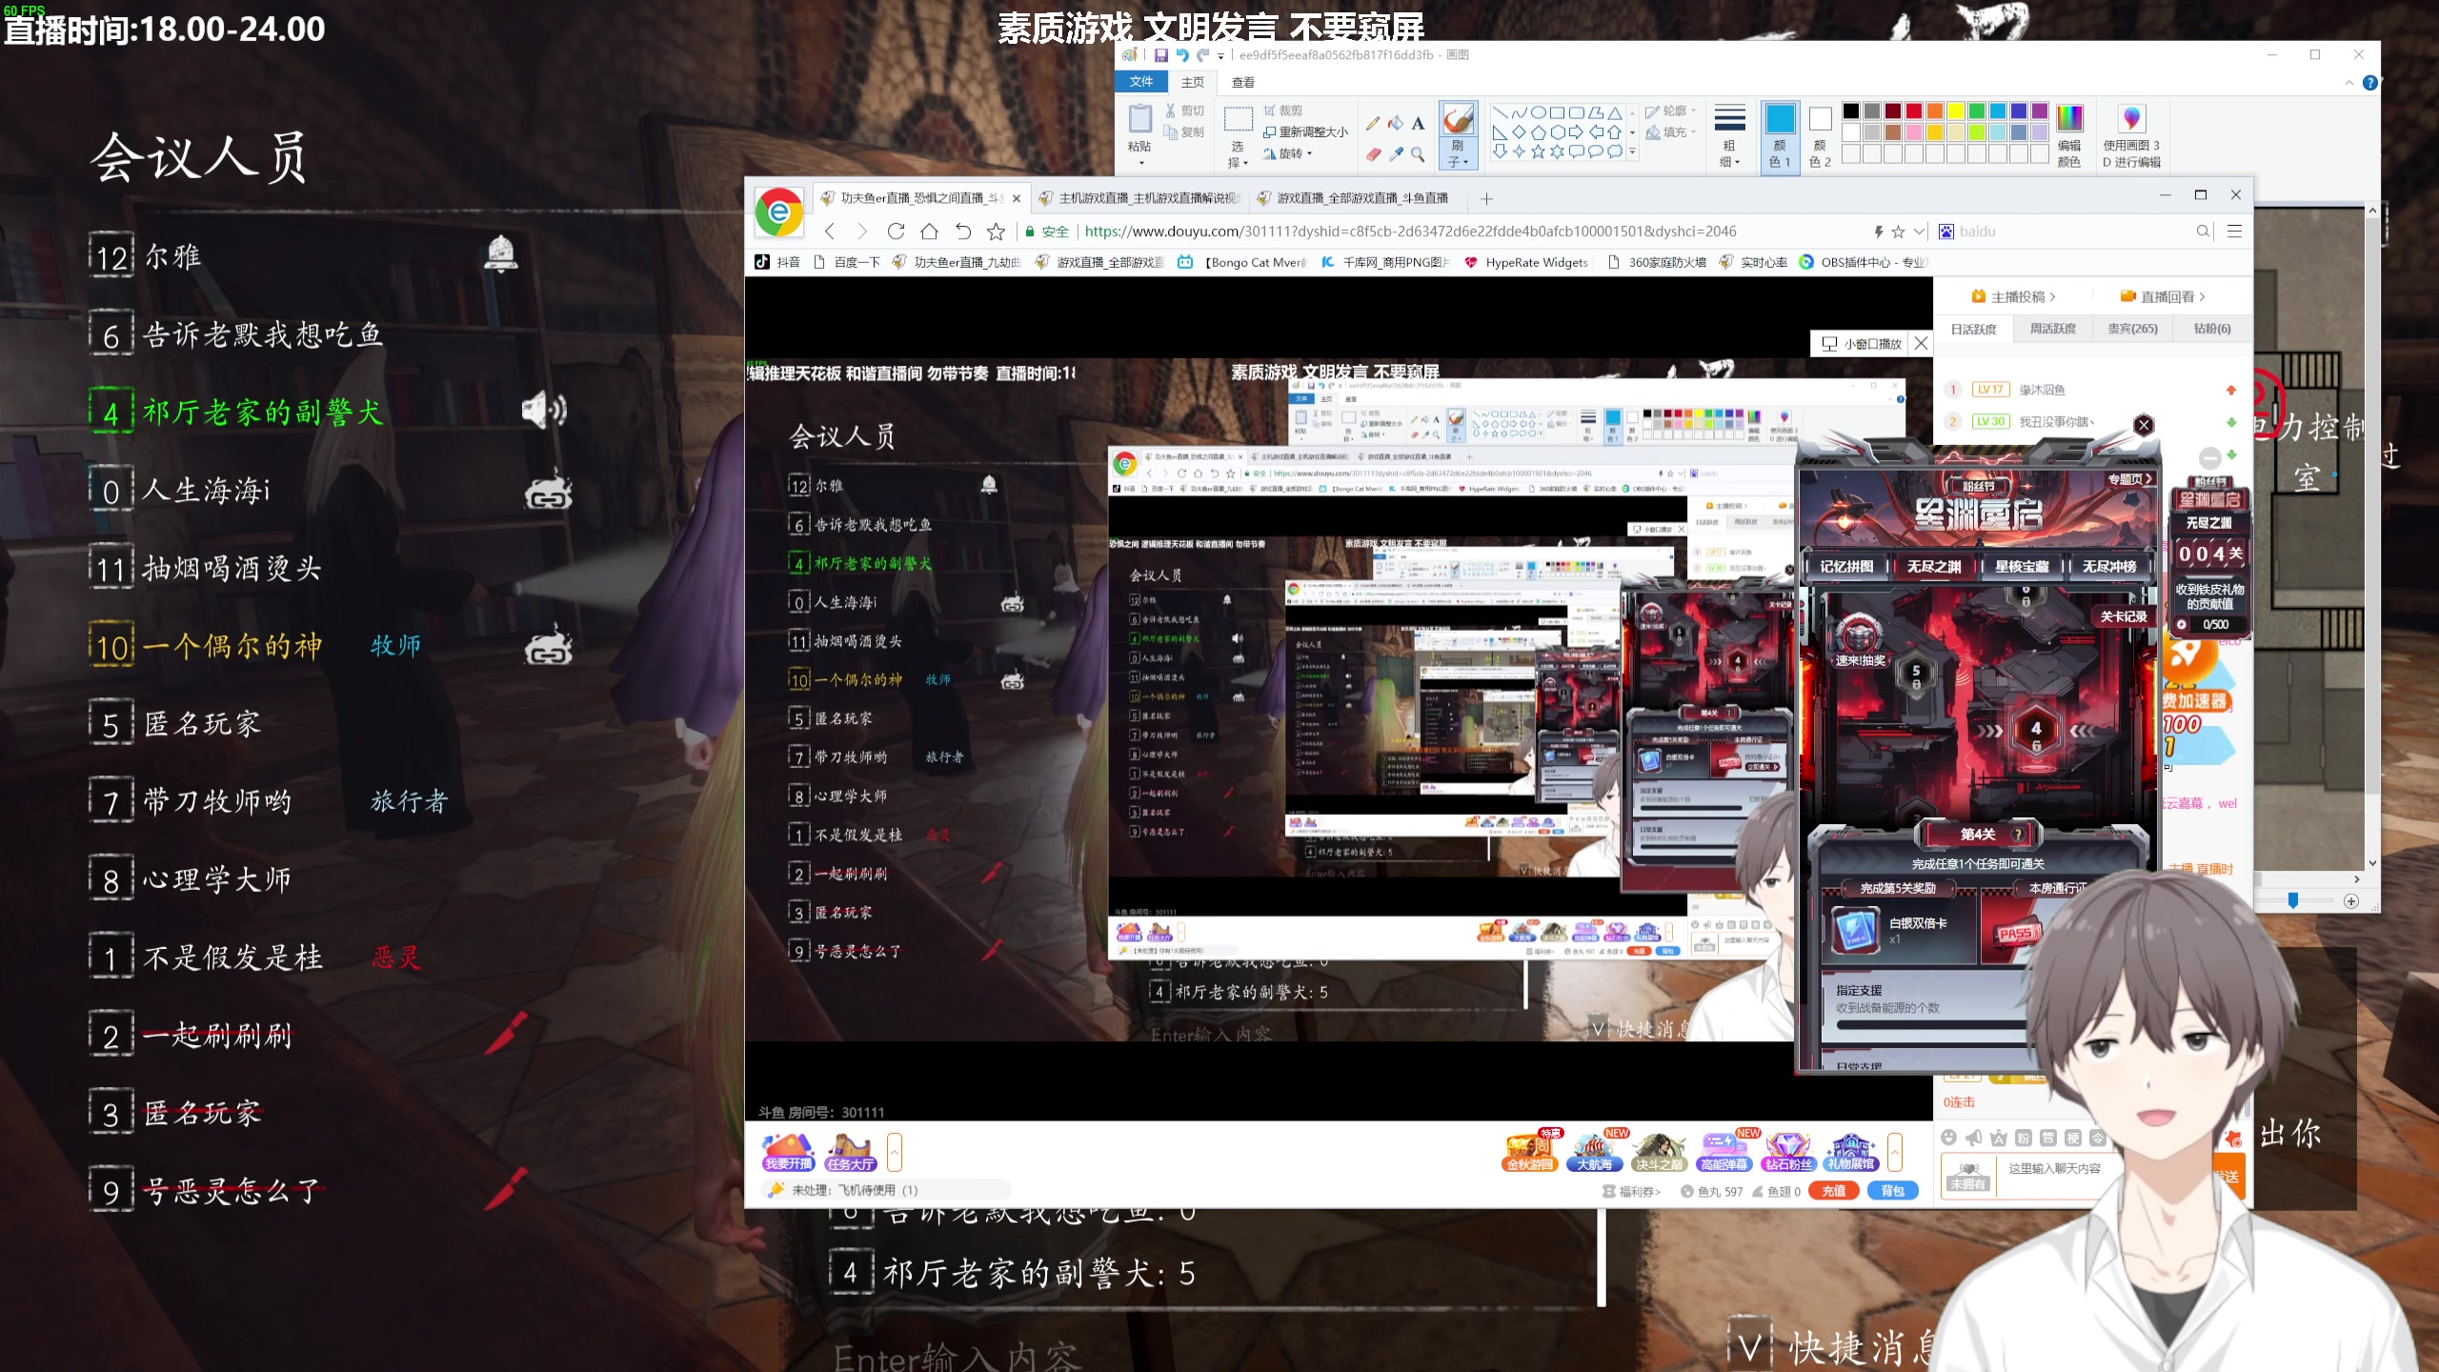This screenshot has width=2439, height=1372.
Task: Expand the left activity bar arrow beside 任务大厅
Action: click(x=894, y=1152)
